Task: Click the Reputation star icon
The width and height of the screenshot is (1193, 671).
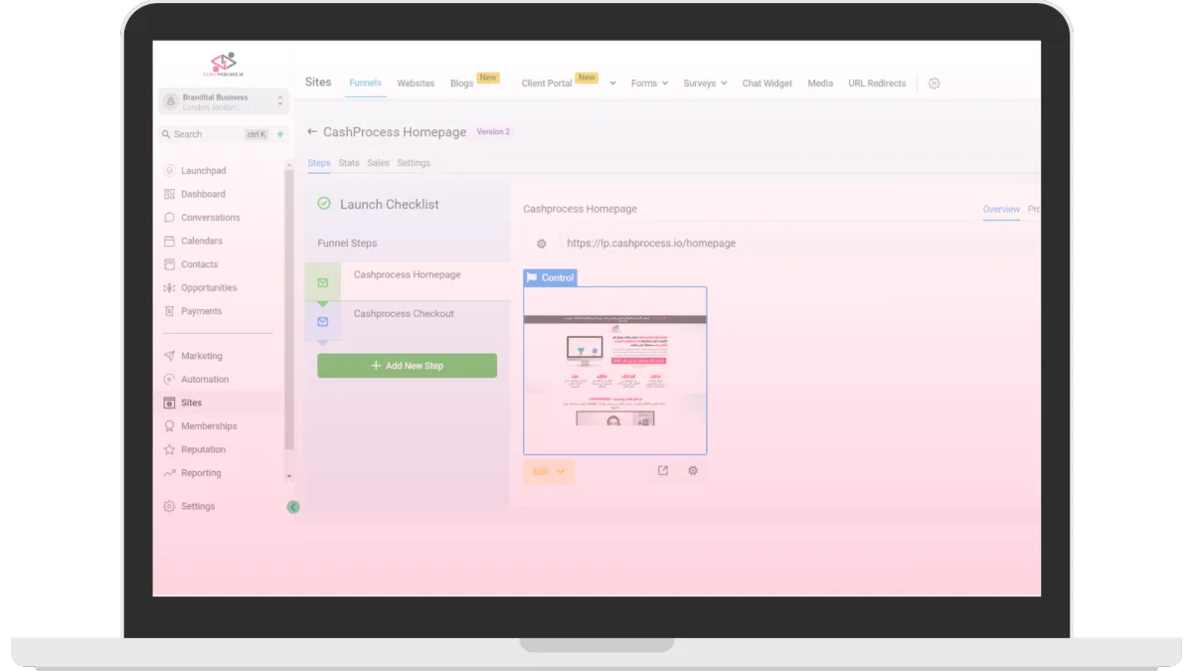Action: [169, 449]
